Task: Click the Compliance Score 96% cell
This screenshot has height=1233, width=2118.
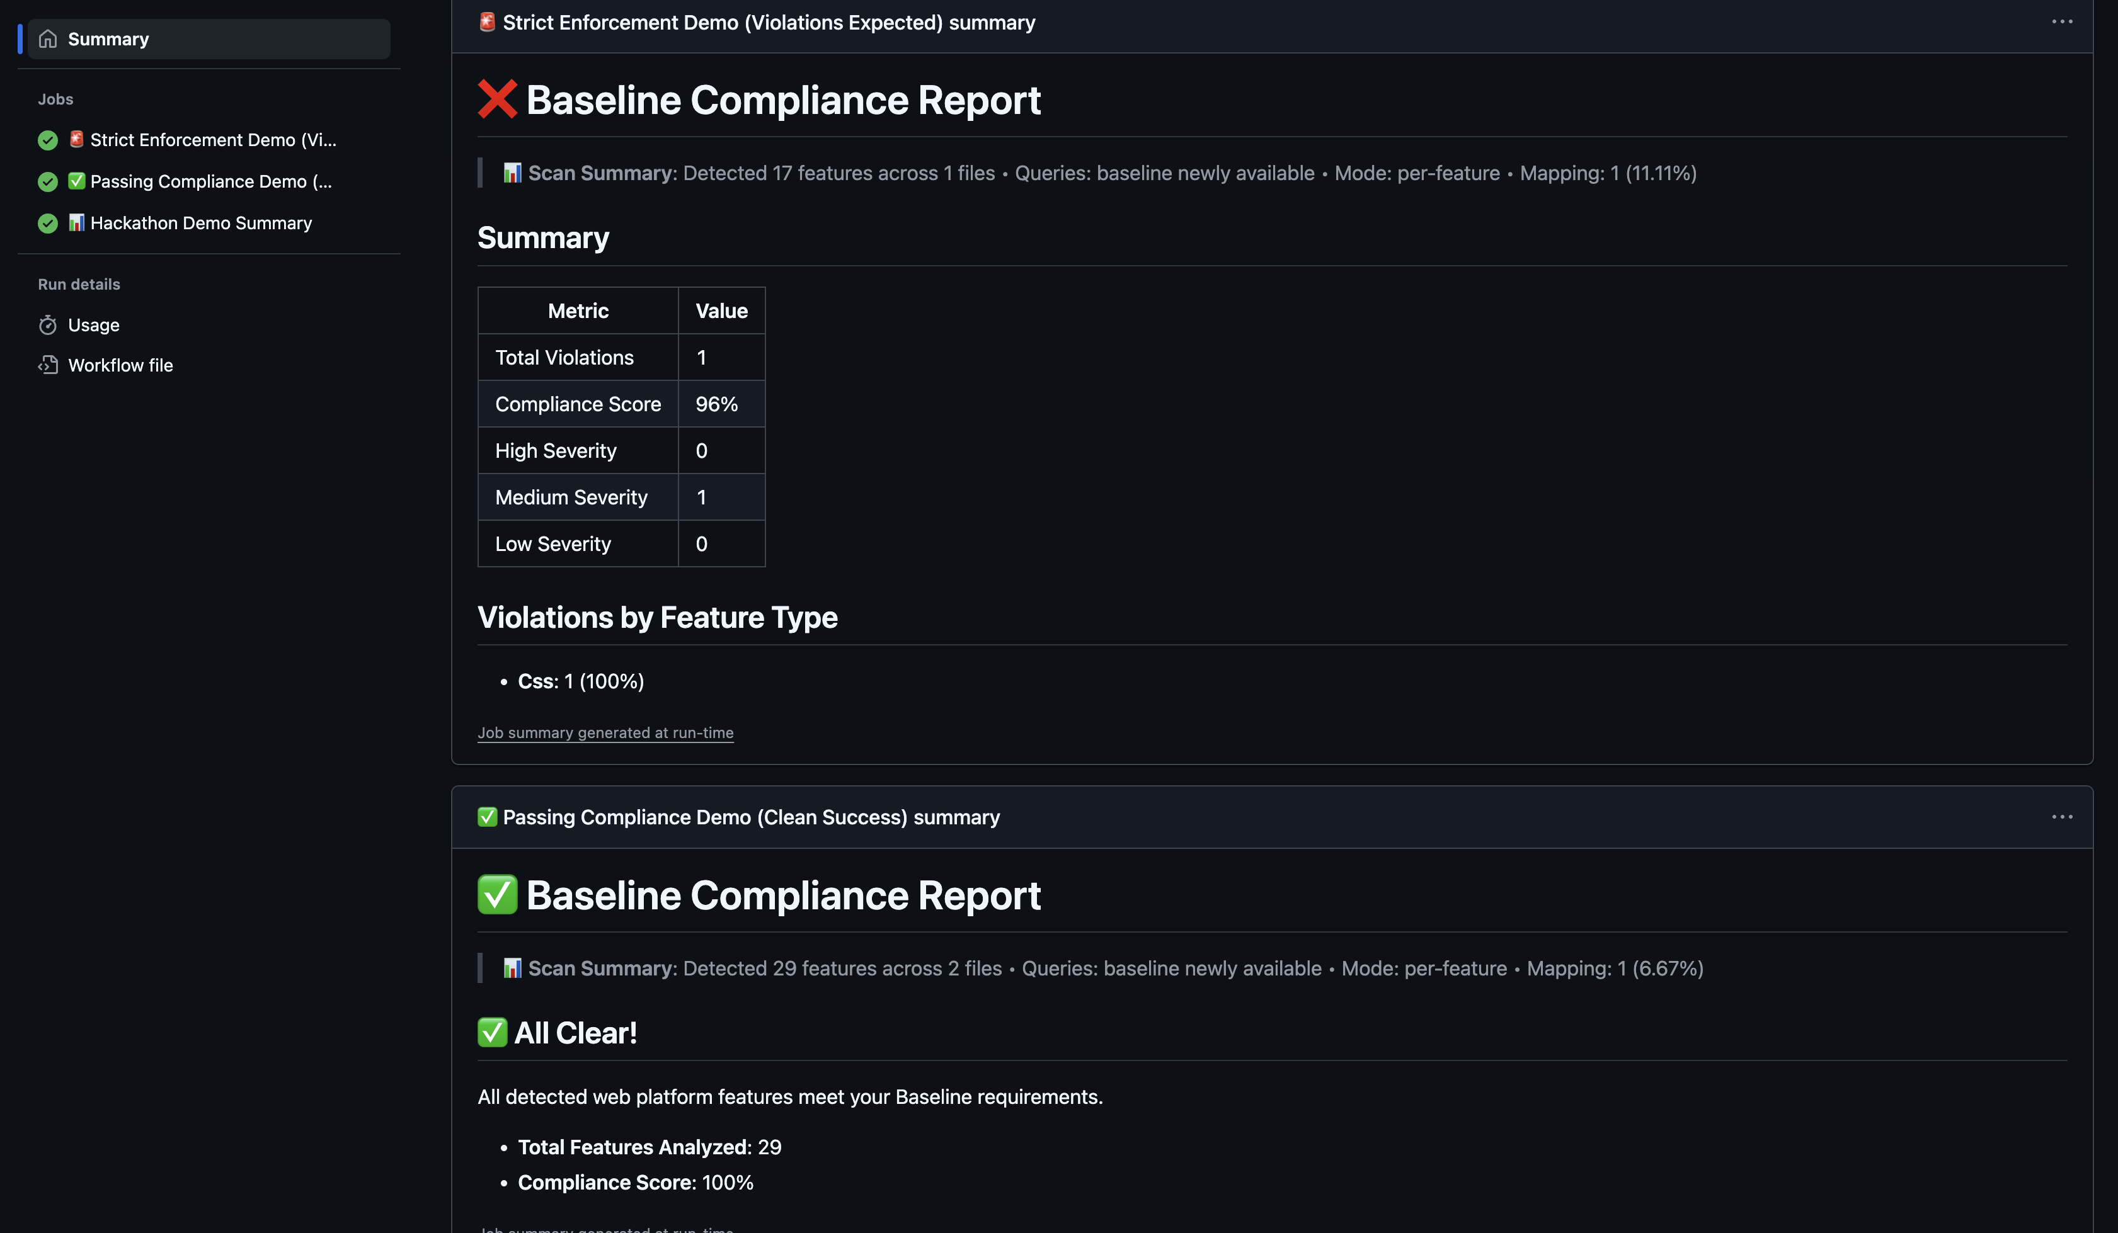Action: (x=717, y=404)
